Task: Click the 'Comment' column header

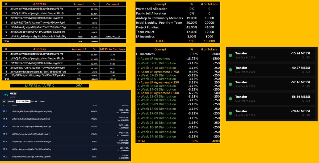Action: [x=113, y=4]
